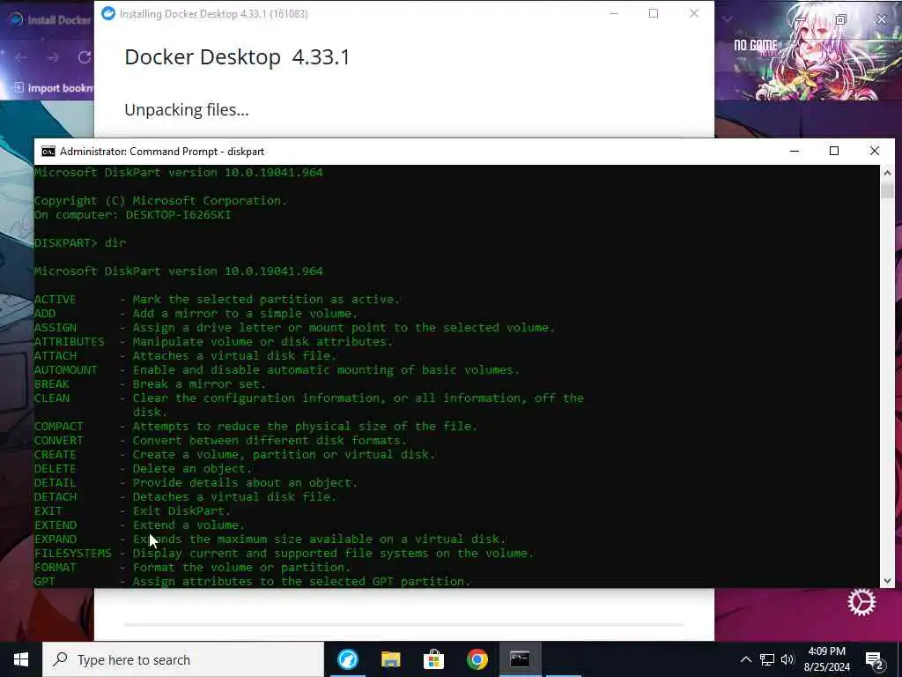Click the 'DISKPART> dir' prompt line
902x677 pixels.
click(x=80, y=243)
